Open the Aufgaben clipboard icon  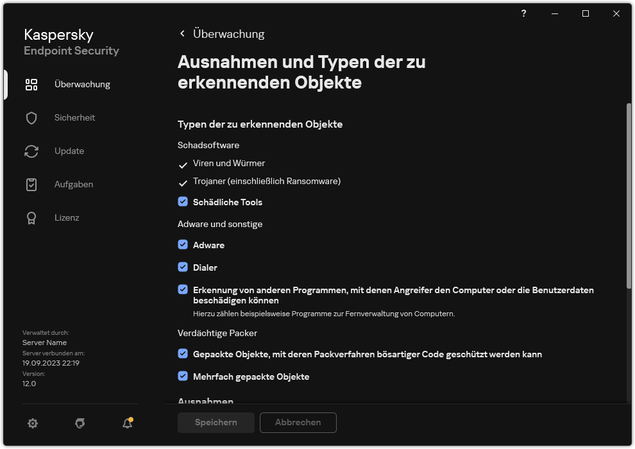tap(31, 184)
